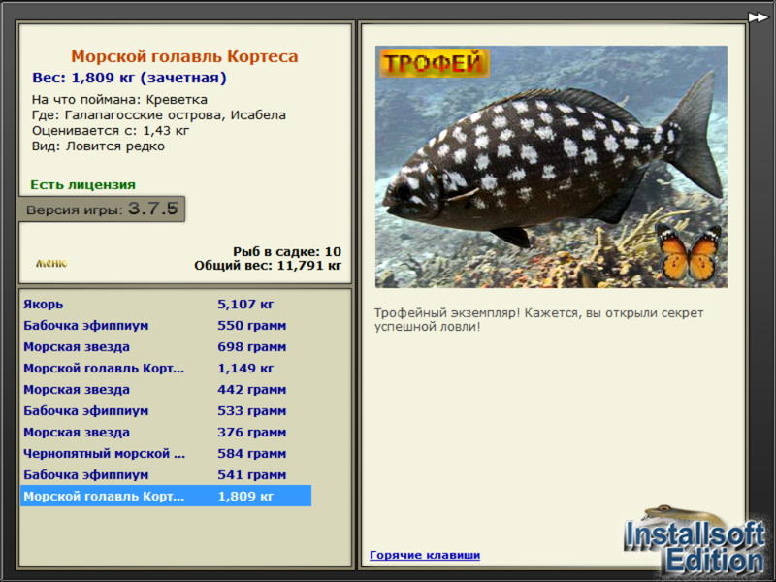Open the Горячие клавиши link
This screenshot has width=776, height=582.
[425, 555]
